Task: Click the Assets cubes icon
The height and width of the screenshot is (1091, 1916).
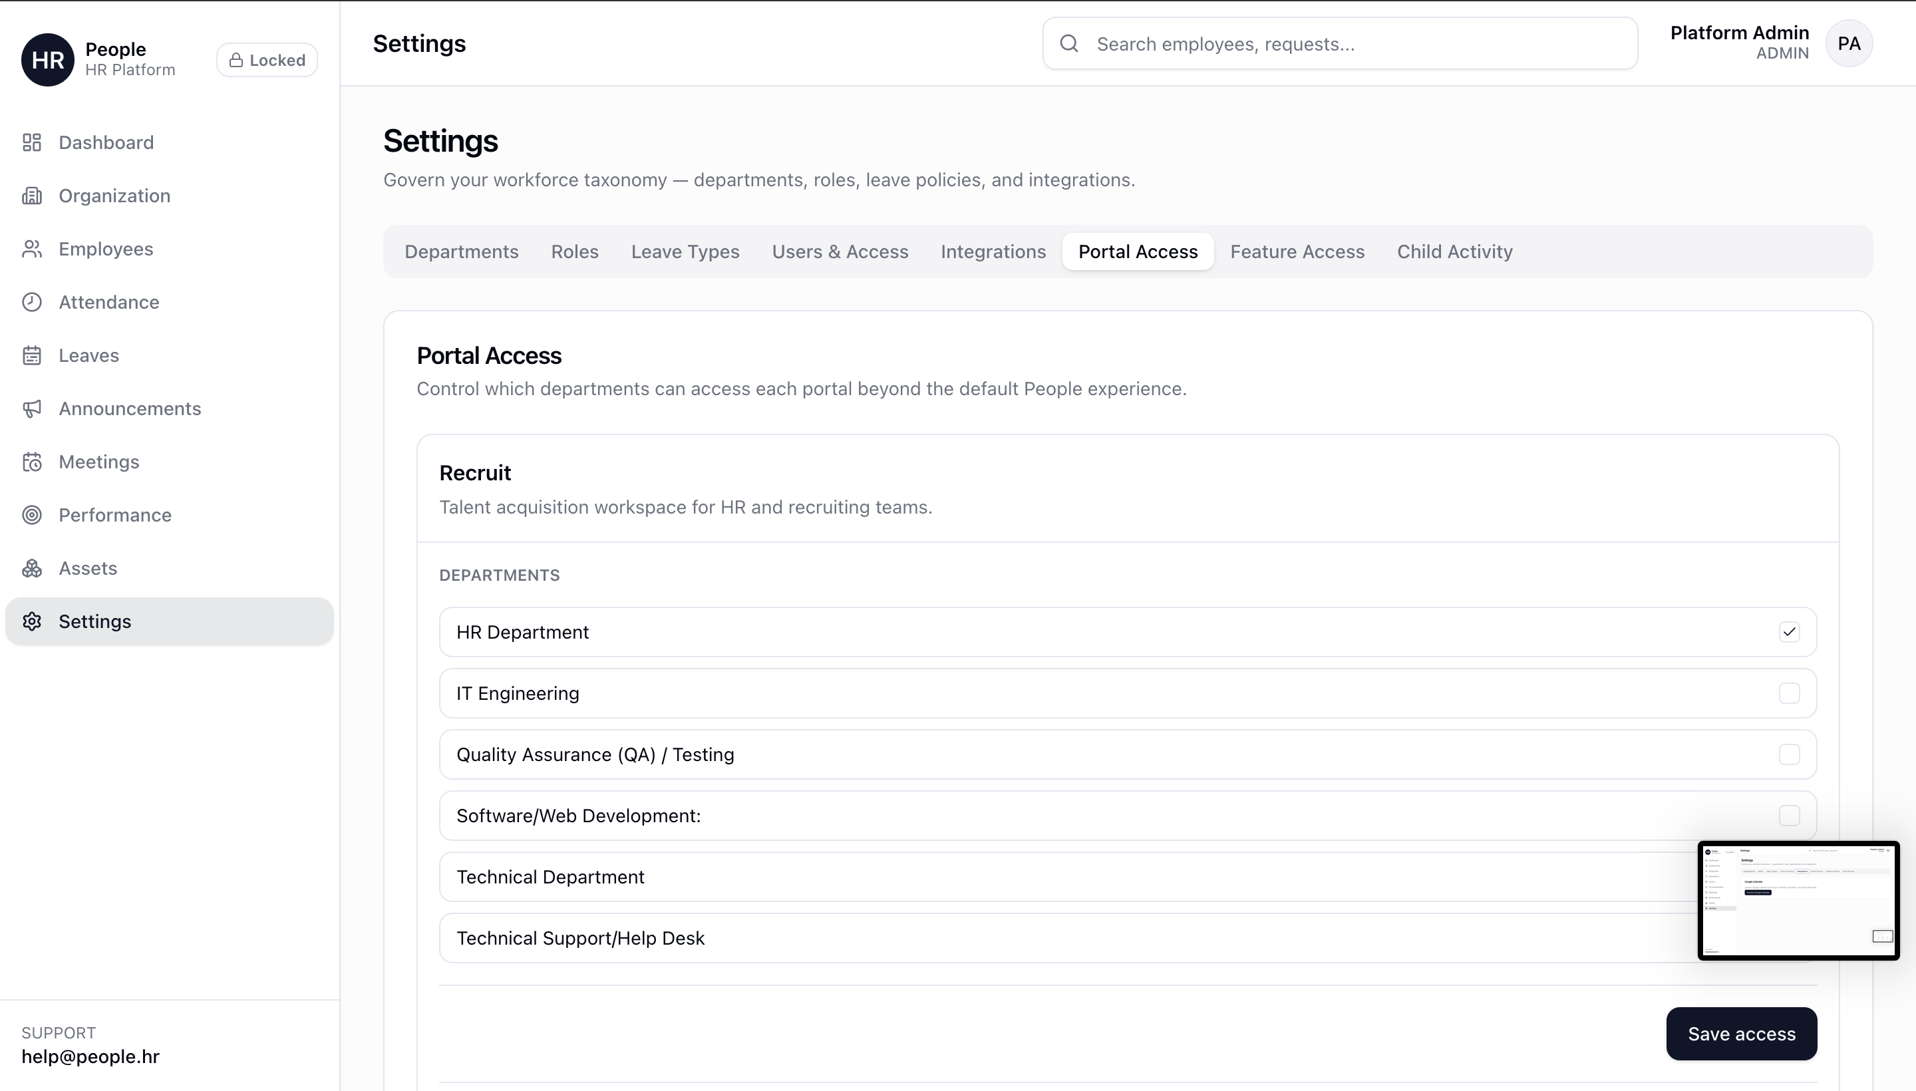Action: [x=31, y=568]
